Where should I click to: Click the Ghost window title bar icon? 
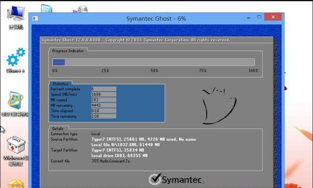pyautogui.click(x=35, y=19)
